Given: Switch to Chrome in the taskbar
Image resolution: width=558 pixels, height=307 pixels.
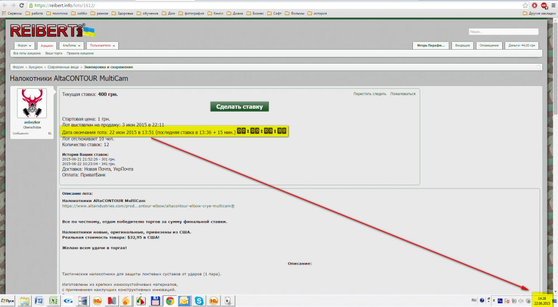Looking at the screenshot, I should (169, 301).
